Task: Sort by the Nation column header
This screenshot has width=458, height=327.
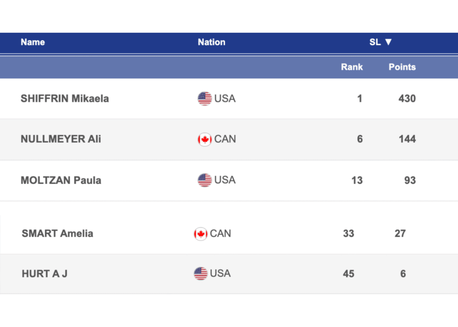Action: (x=212, y=42)
